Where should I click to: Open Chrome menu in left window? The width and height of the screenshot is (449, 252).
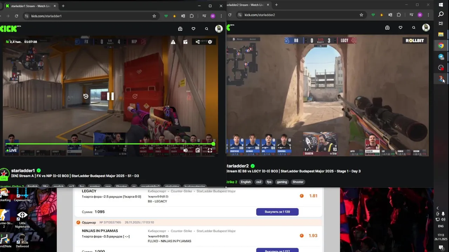(221, 16)
